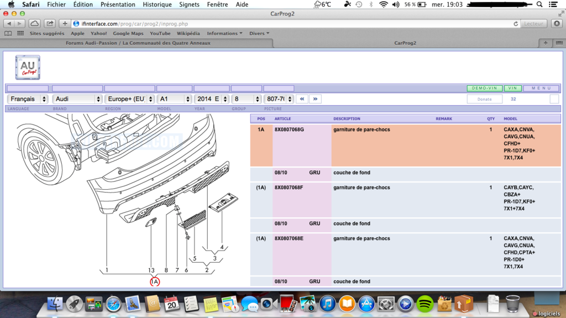Click the DEMO-VIN button
Screen dimensions: 566x318
484,88
